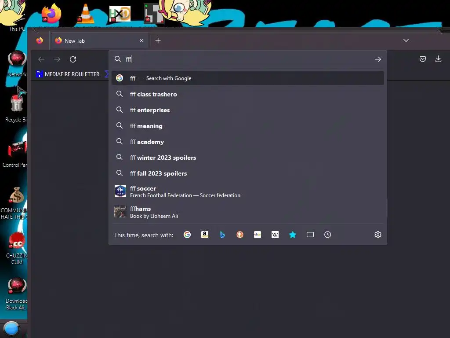Choose 'fff class trashero' suggestion
Screen dimensions: 450x338
coord(248,94)
